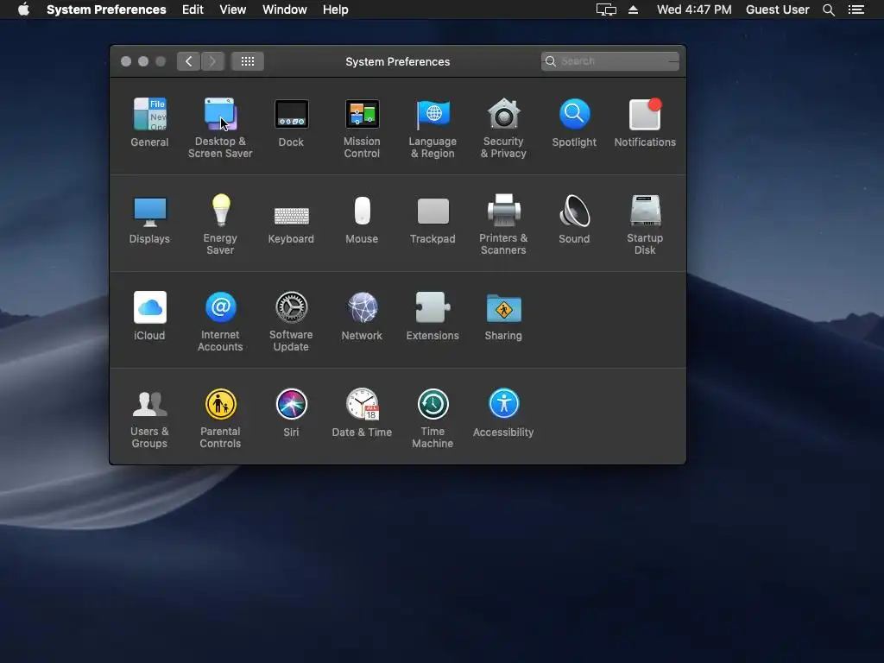Click the Show All grid button

(248, 61)
